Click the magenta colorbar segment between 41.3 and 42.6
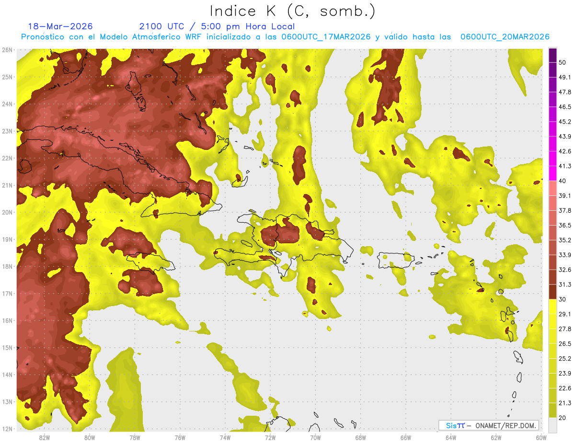 click(x=552, y=159)
